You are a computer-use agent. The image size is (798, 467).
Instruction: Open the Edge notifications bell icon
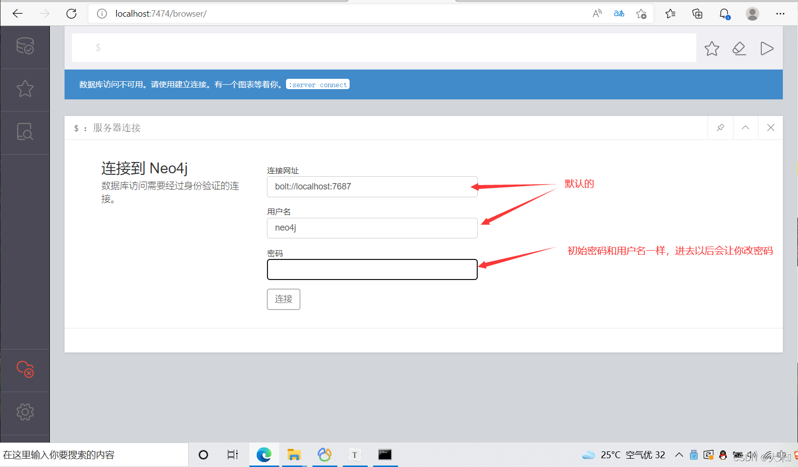pos(725,14)
